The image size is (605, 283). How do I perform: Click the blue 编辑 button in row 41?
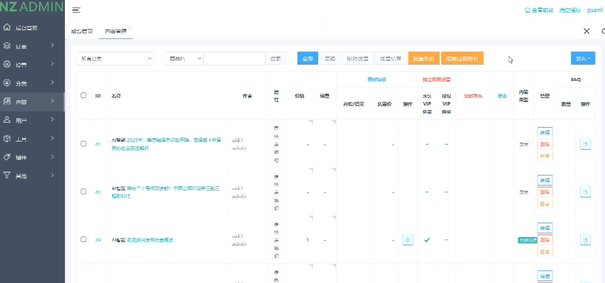pyautogui.click(x=544, y=133)
